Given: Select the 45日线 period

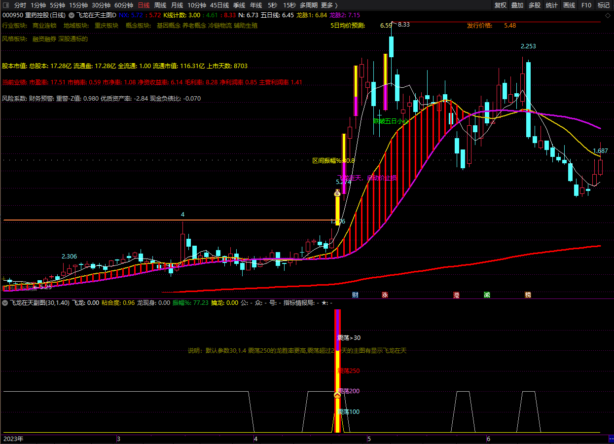Looking at the screenshot, I should pos(219,5).
